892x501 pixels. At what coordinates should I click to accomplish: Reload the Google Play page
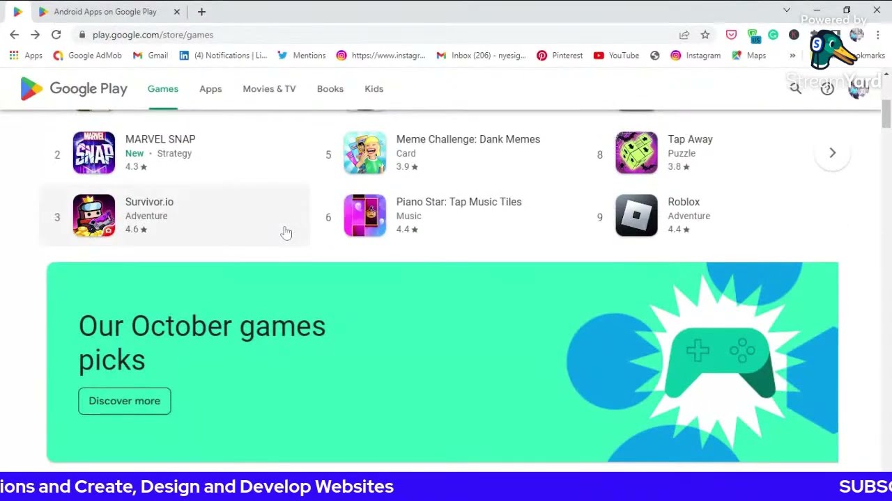(x=56, y=35)
